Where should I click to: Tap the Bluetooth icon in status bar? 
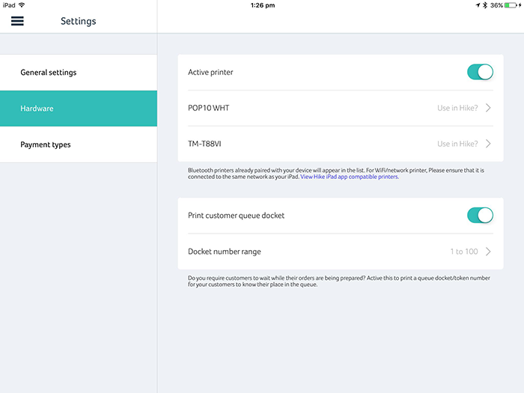pos(485,5)
